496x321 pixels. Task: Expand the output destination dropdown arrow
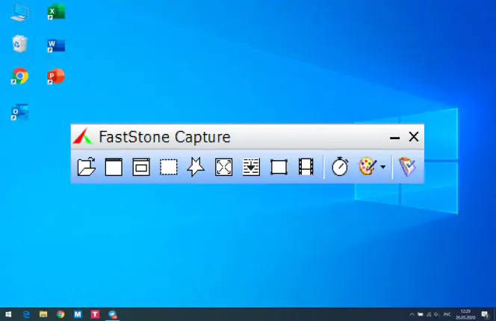click(x=382, y=167)
